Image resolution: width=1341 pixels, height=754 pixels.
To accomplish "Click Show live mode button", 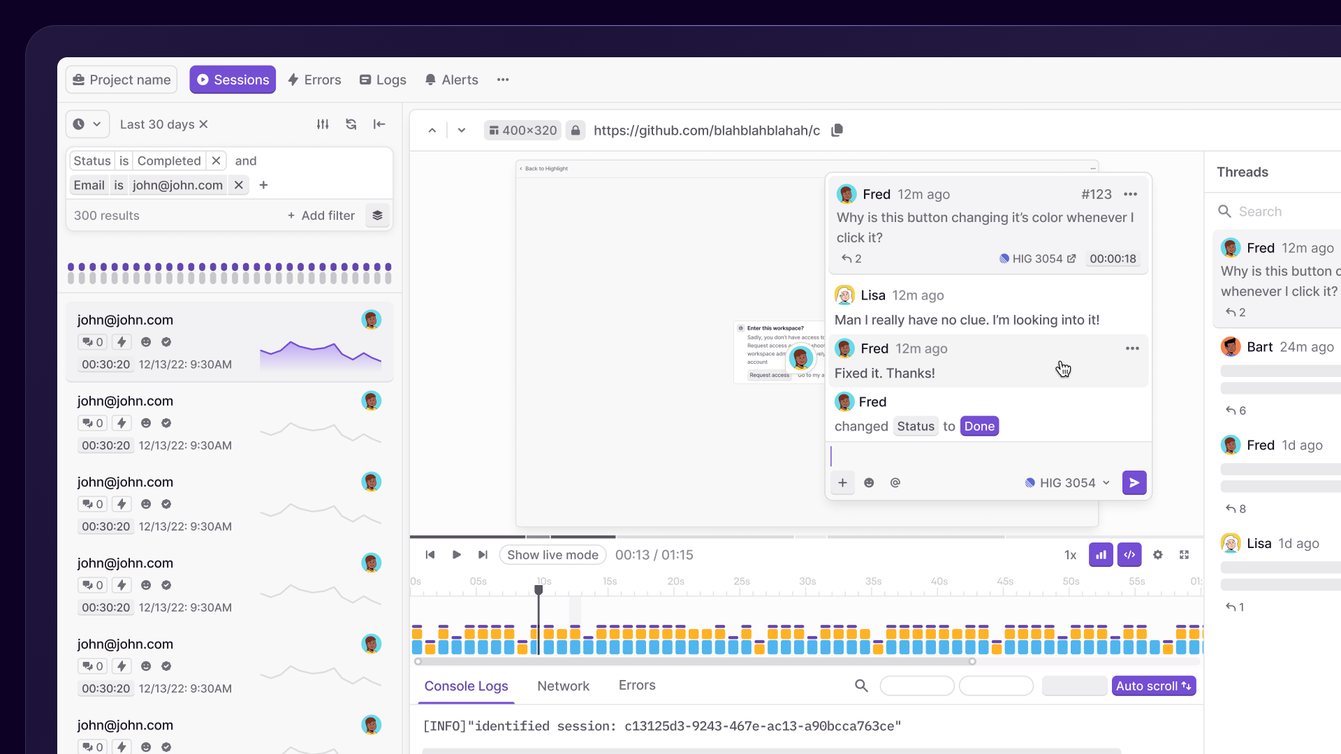I will 552,555.
